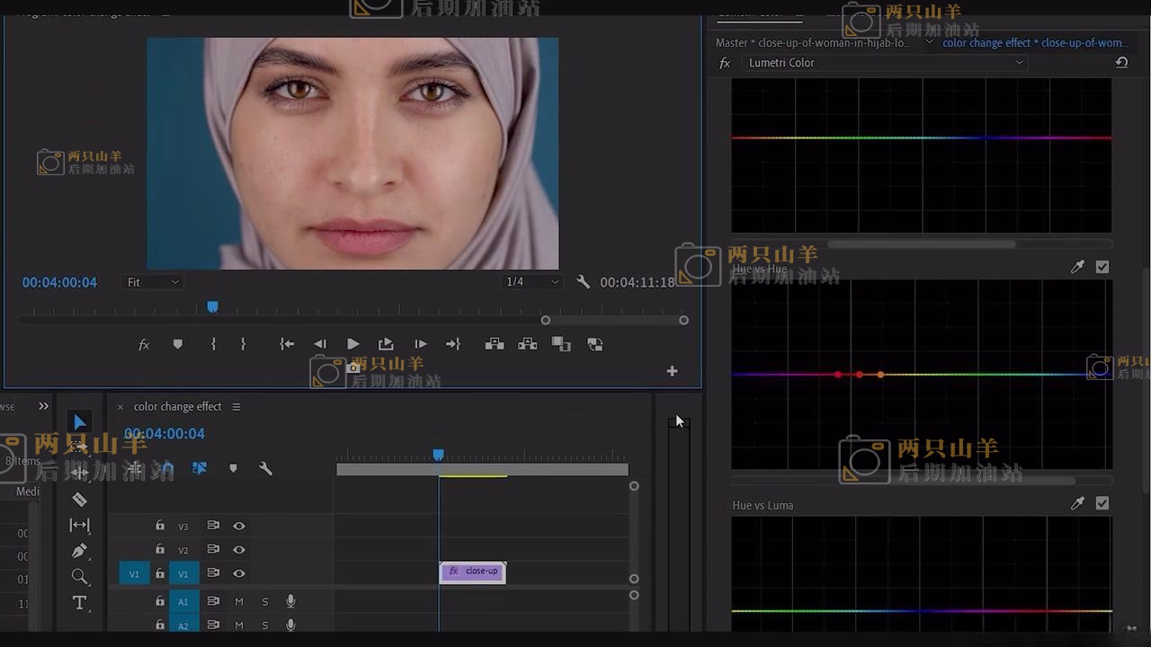Hide track V3 output with eye icon
The width and height of the screenshot is (1151, 647).
point(239,526)
